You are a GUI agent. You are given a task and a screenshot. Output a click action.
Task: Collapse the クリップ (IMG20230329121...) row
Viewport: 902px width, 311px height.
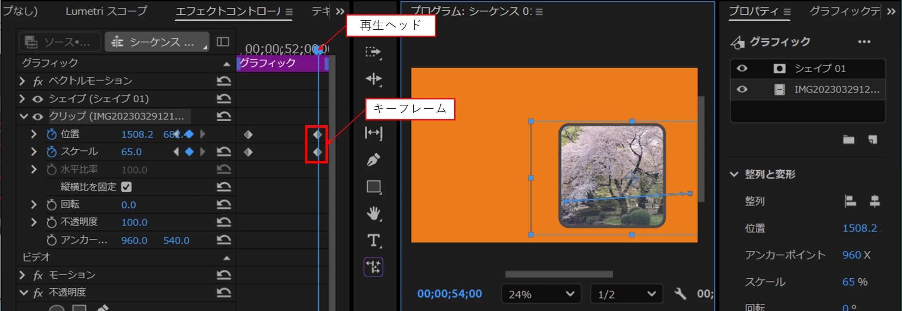pos(24,116)
